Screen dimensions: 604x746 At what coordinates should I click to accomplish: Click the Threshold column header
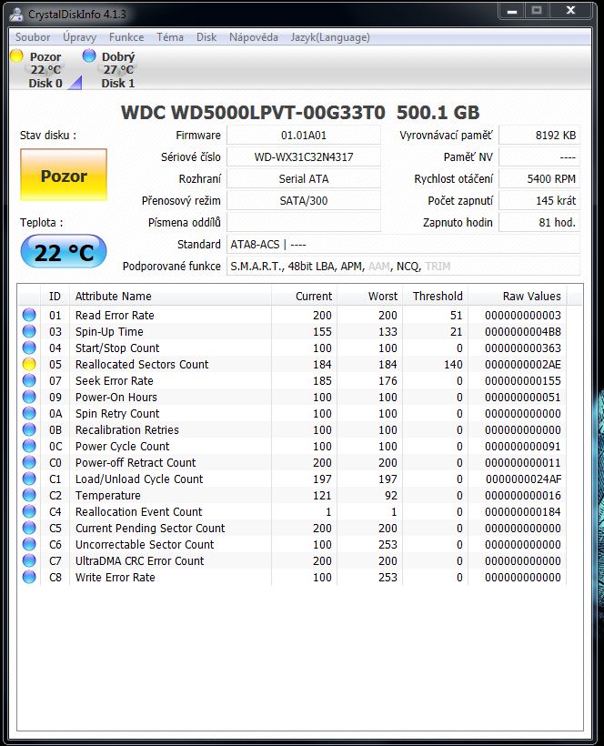pyautogui.click(x=435, y=296)
